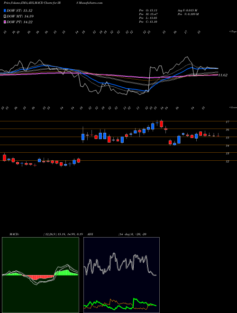
Task: Click the 14 price axis label
Action: click(x=227, y=146)
